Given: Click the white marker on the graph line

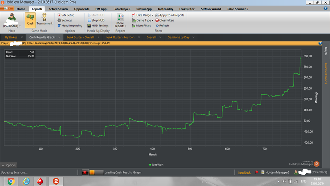Looking at the screenshot, I should [x=210, y=115].
